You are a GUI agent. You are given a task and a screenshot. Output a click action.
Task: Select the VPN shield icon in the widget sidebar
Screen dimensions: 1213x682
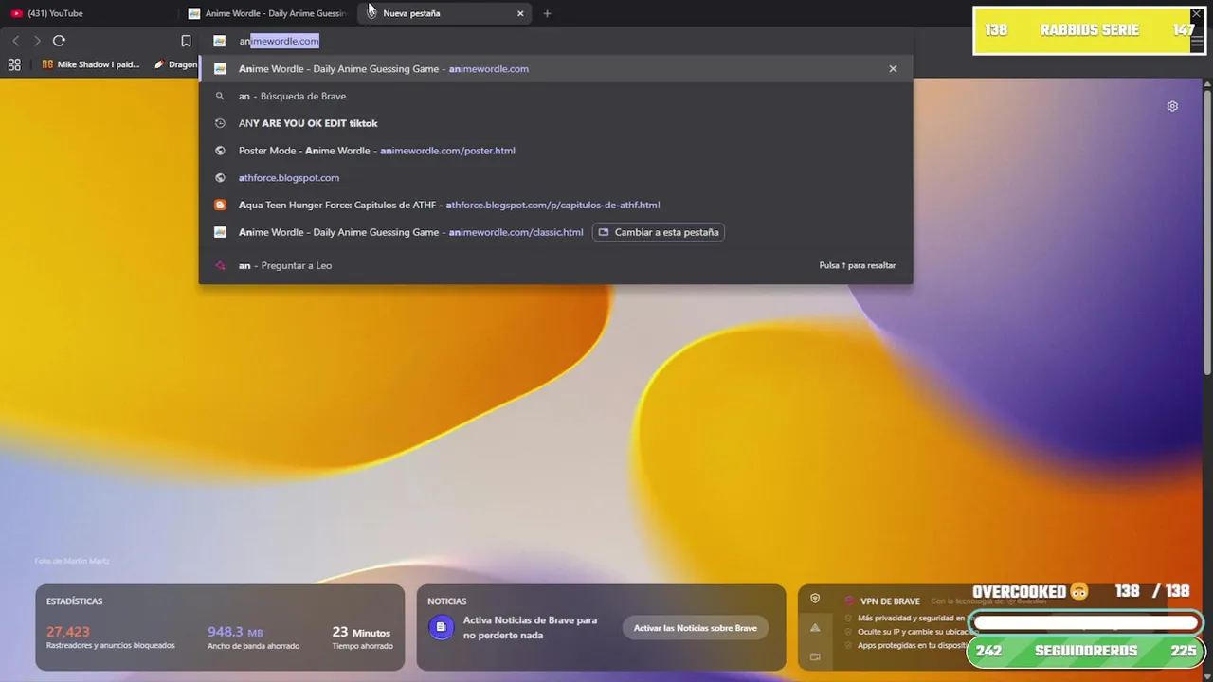[815, 599]
